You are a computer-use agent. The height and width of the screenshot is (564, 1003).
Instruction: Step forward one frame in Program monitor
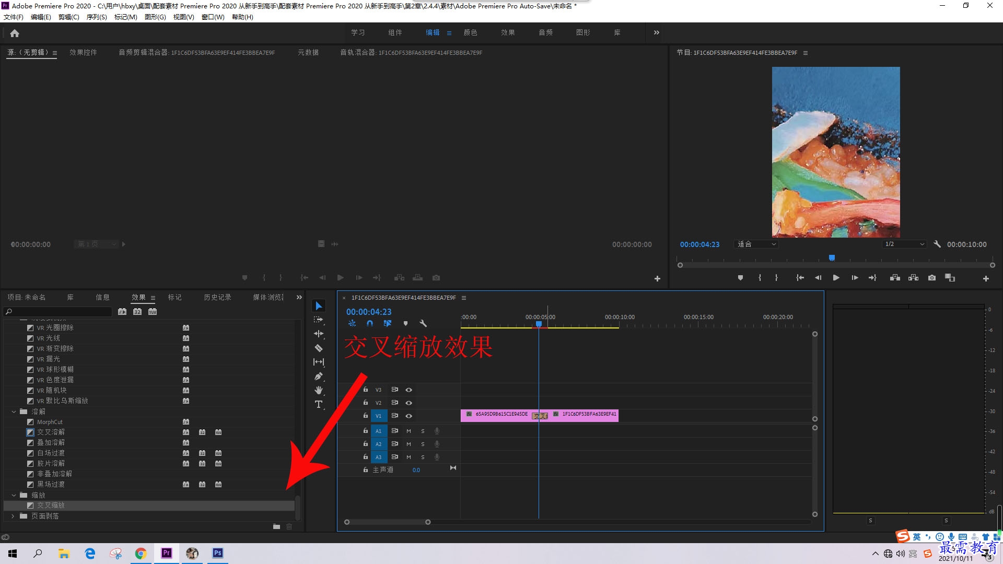pyautogui.click(x=855, y=278)
